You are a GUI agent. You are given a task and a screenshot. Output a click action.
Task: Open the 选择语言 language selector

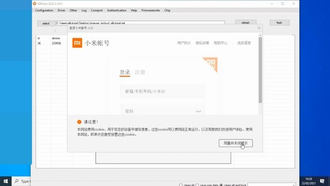(244, 43)
